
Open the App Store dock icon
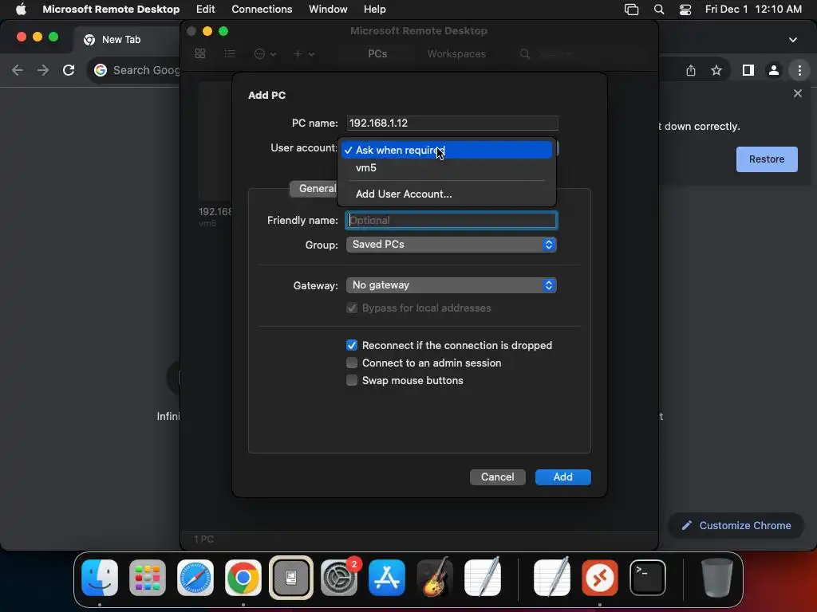pos(387,577)
